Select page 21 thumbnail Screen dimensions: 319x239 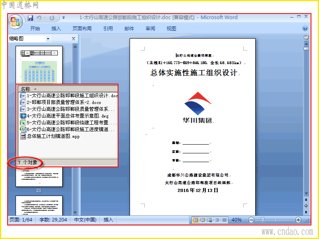[x=39, y=177]
